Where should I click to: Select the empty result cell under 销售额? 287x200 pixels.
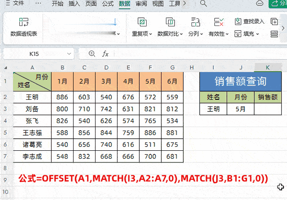tap(268, 109)
